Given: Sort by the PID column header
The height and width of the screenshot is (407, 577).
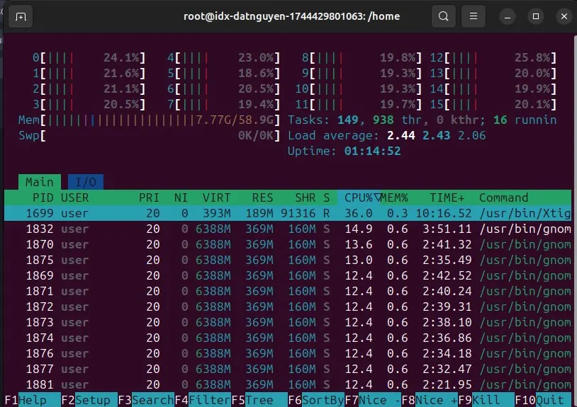Looking at the screenshot, I should pos(43,197).
